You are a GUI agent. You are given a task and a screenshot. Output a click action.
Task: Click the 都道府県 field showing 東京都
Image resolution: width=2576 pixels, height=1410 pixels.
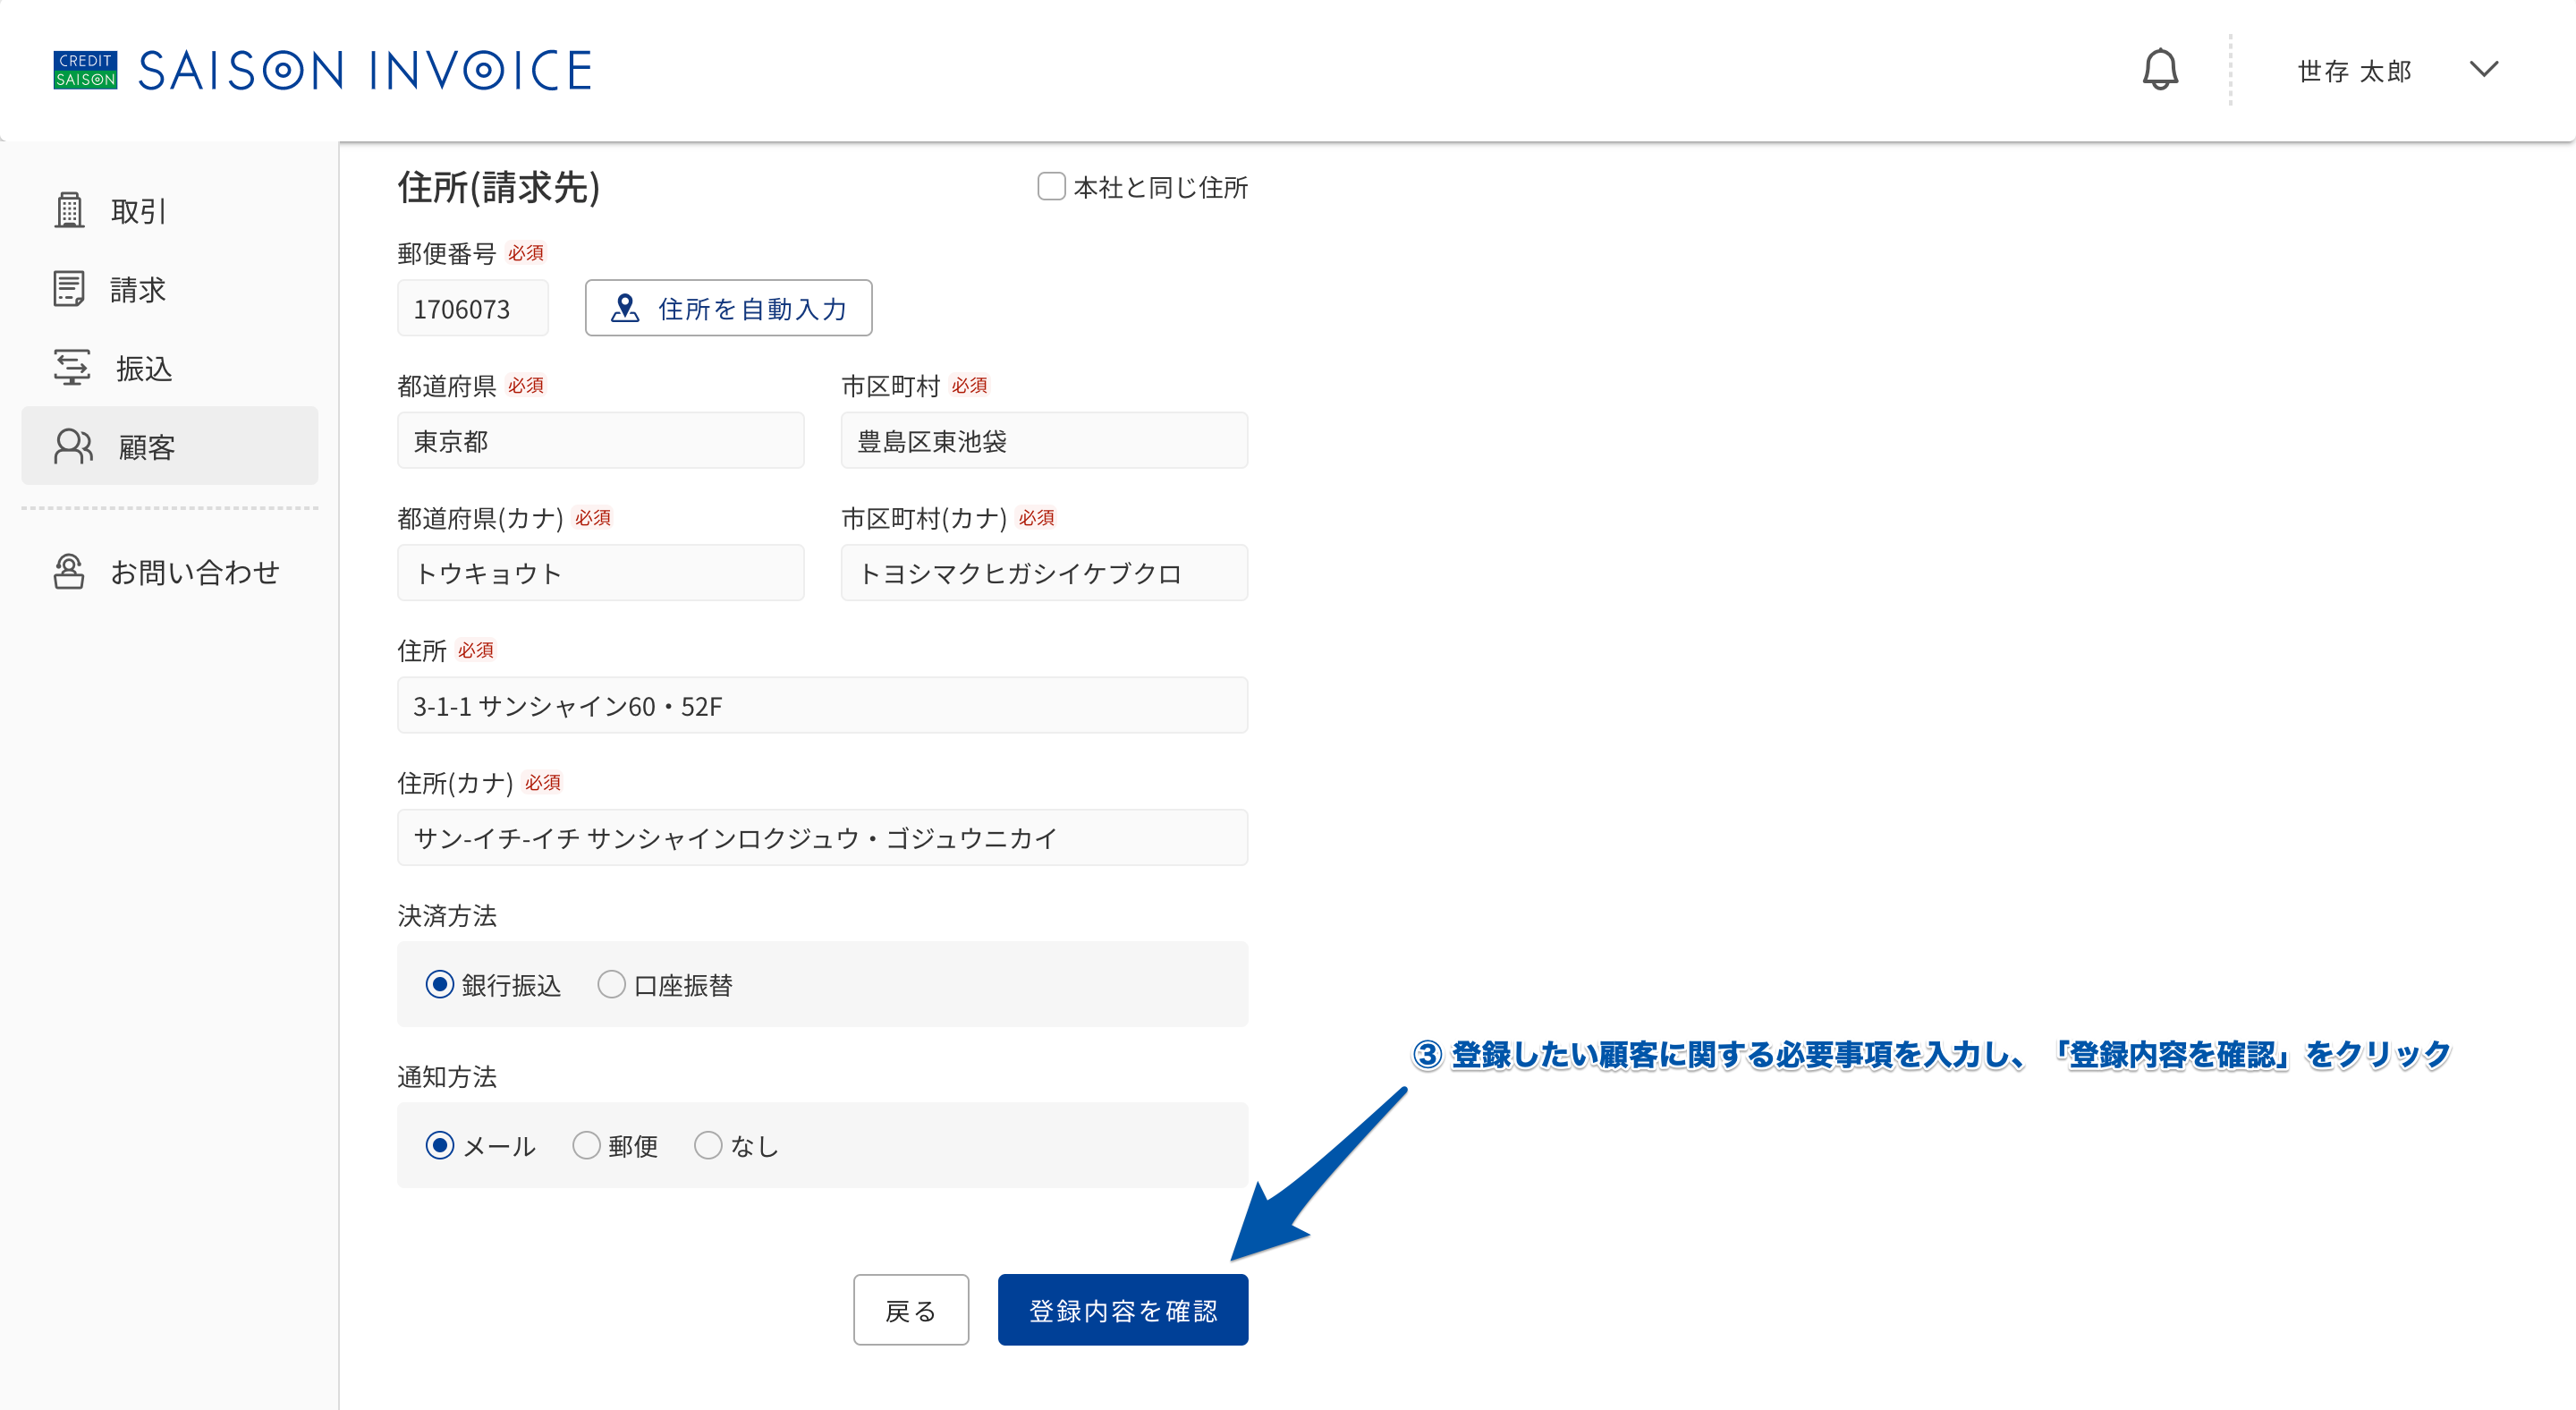600,441
